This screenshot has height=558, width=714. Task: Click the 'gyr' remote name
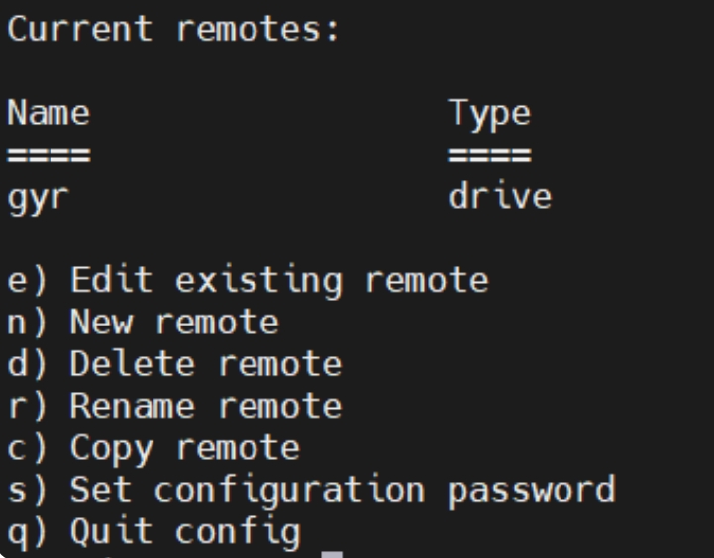(x=39, y=199)
